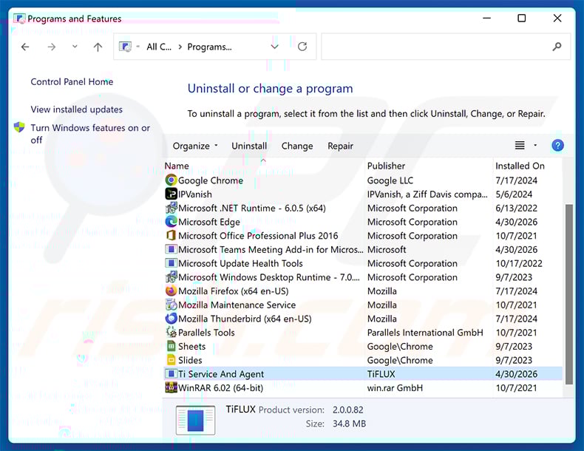Image resolution: width=584 pixels, height=451 pixels.
Task: Select Microsoft Office Professional Plus 2016
Action: pos(258,236)
